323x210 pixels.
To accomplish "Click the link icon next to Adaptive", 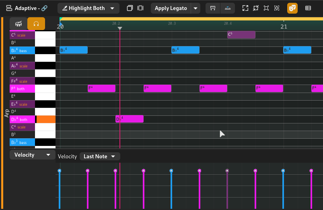I will [45, 8].
